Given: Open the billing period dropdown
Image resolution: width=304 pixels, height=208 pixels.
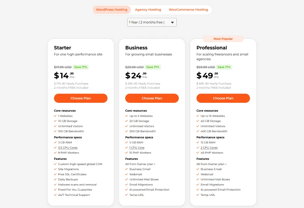Looking at the screenshot, I should pos(152,22).
